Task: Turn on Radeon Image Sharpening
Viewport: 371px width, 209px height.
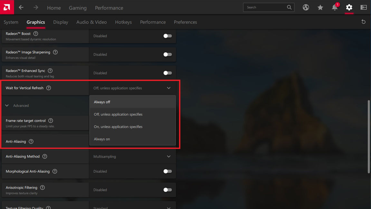Action: pos(167,55)
